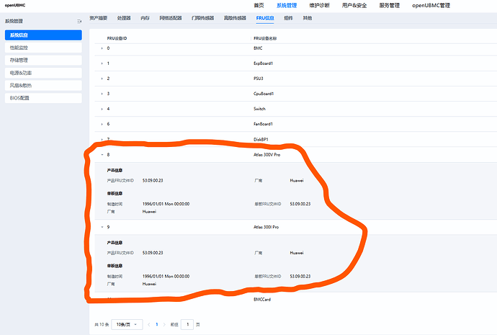Click the go-to page number input field
The image size is (497, 335).
click(188, 325)
